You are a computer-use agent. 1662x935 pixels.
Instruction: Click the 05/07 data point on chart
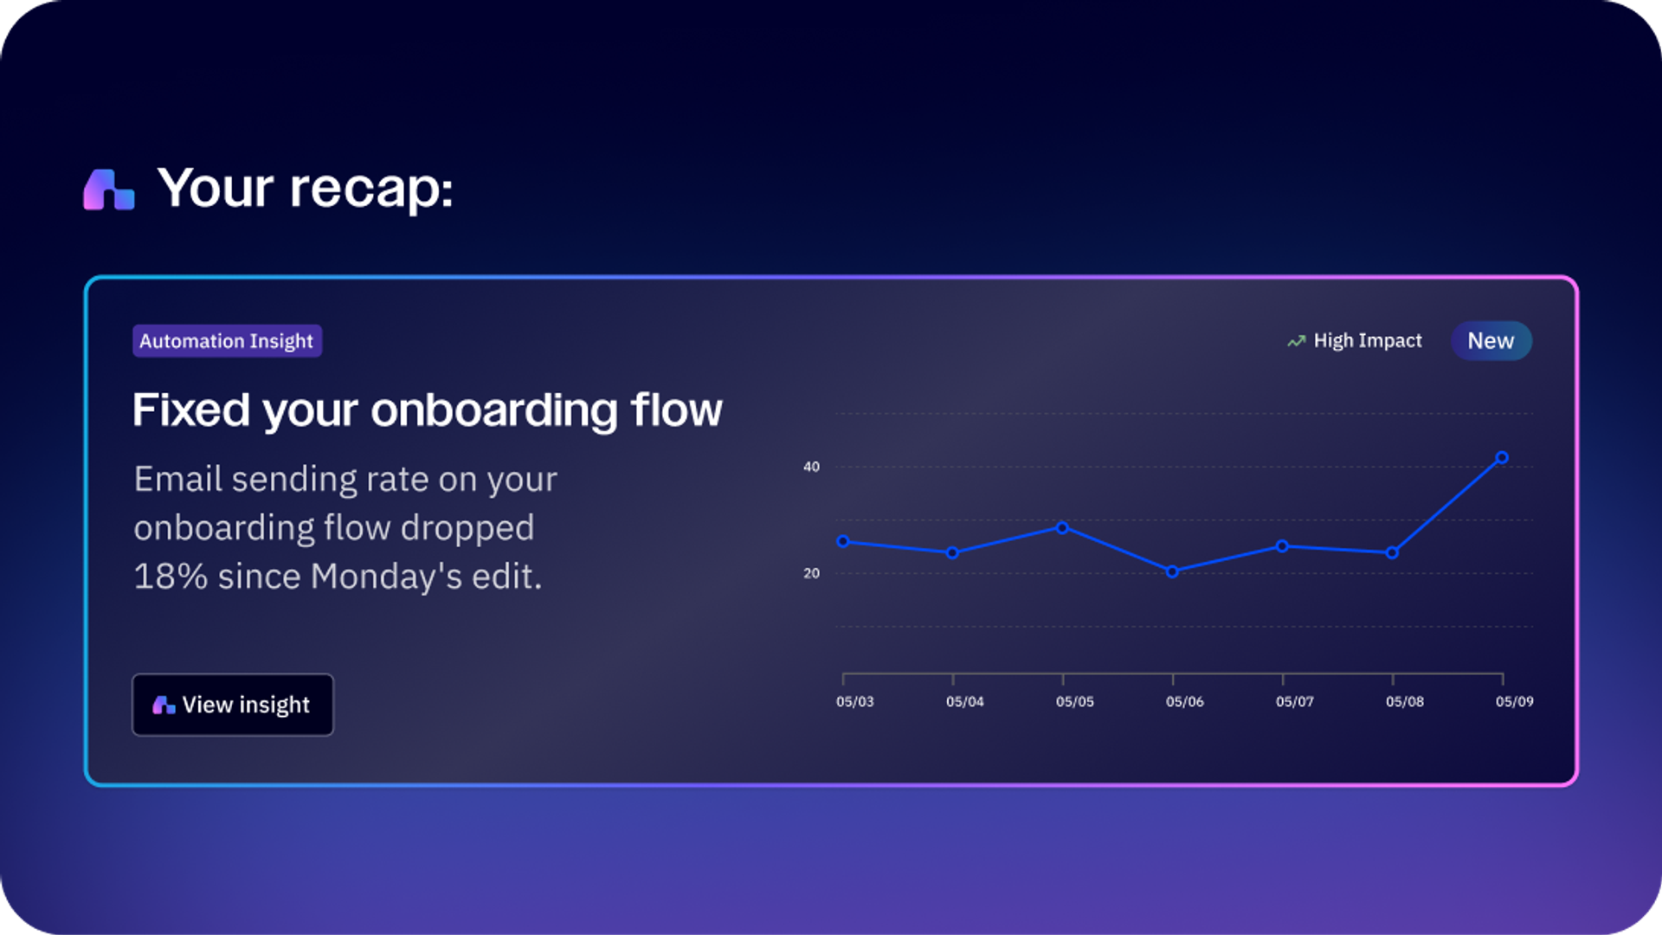[x=1282, y=546]
